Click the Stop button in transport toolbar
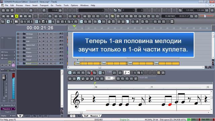The height and width of the screenshot is (121, 215). [12, 16]
